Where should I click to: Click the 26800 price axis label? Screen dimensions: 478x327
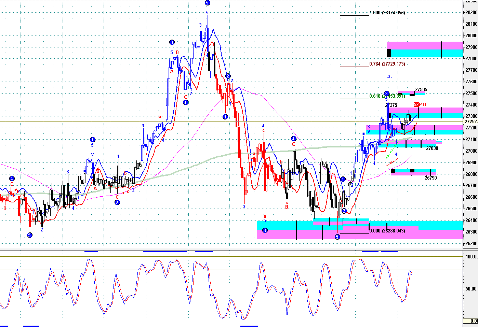point(472,174)
